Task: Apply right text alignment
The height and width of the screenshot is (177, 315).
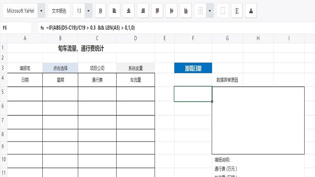Action: pyautogui.click(x=143, y=11)
